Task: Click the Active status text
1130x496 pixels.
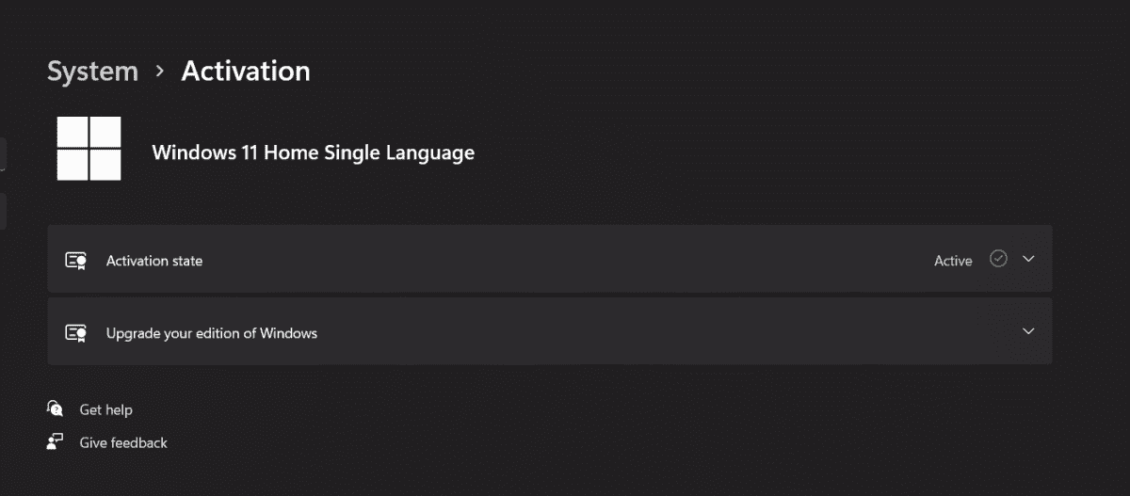Action: (x=953, y=261)
